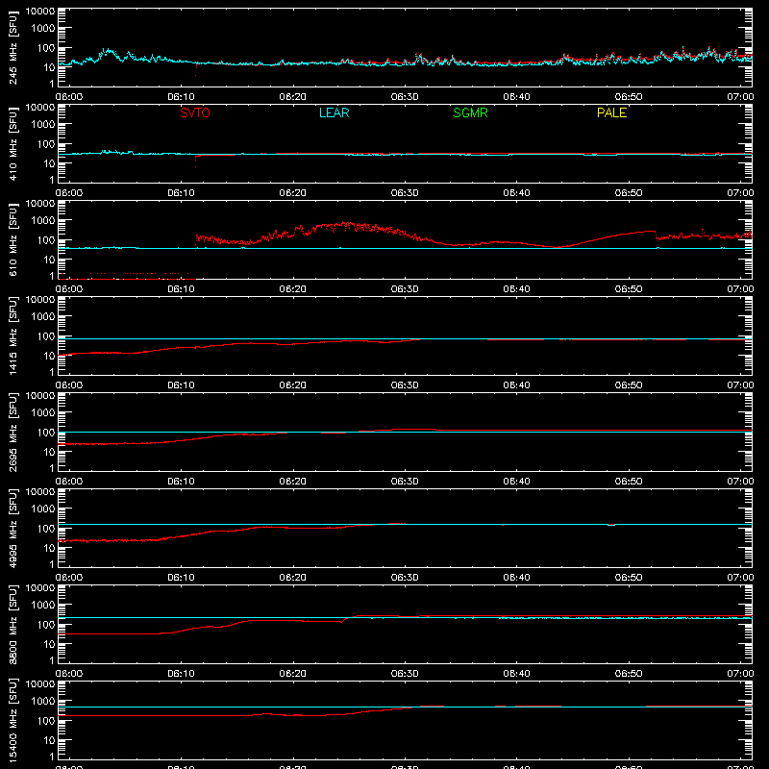Screen dimensions: 769x769
Task: Click the green SGMR station label
Action: click(x=470, y=112)
